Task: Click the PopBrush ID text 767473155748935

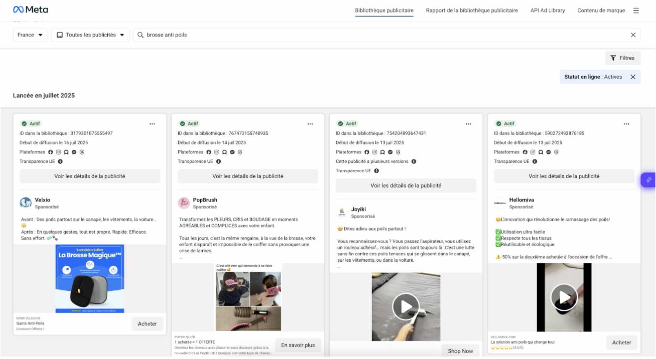Action: pyautogui.click(x=248, y=134)
